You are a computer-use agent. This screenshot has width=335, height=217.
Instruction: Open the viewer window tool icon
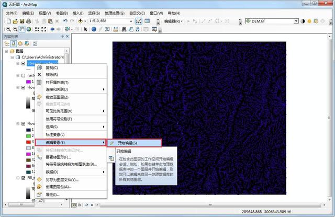click(154, 29)
